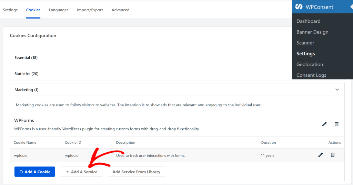Click the WPConsent menu header
The height and width of the screenshot is (185, 353).
[x=322, y=7]
